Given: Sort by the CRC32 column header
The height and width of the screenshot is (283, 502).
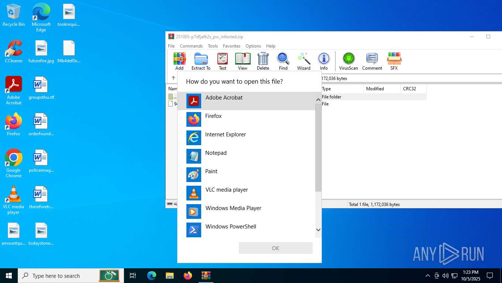Looking at the screenshot, I should pyautogui.click(x=413, y=89).
